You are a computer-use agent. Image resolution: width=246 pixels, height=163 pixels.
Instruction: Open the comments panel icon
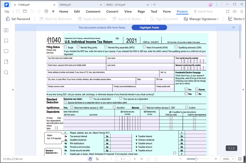[x=6, y=51]
